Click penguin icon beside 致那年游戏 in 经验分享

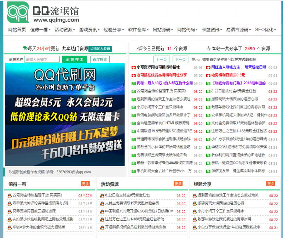[195, 220]
